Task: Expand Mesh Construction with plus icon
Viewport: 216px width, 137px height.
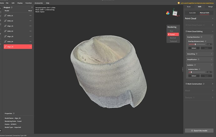Action: (213, 84)
